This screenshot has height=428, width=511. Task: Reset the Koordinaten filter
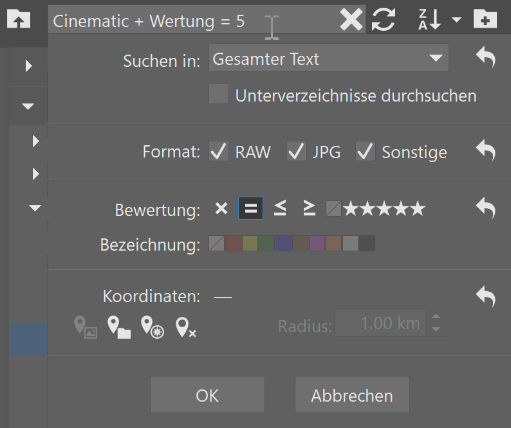pyautogui.click(x=486, y=297)
